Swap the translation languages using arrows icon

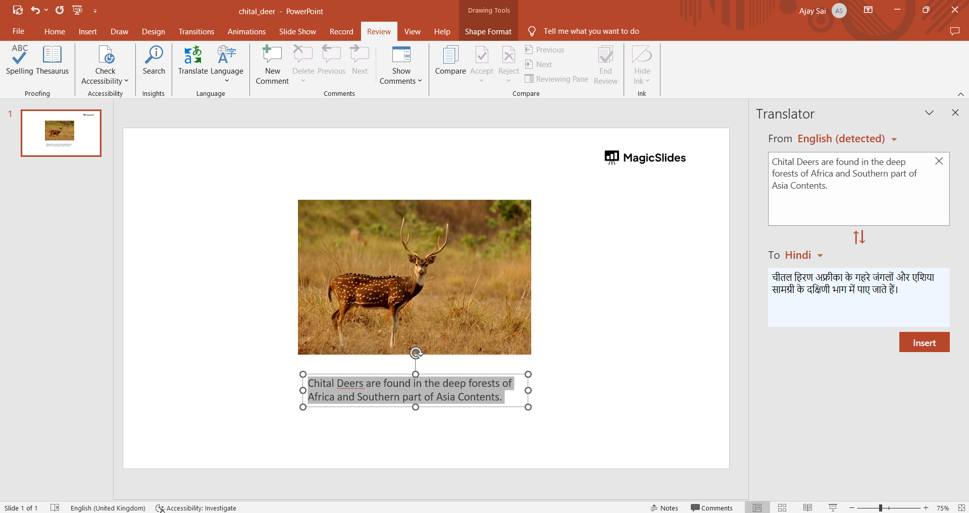pyautogui.click(x=859, y=237)
